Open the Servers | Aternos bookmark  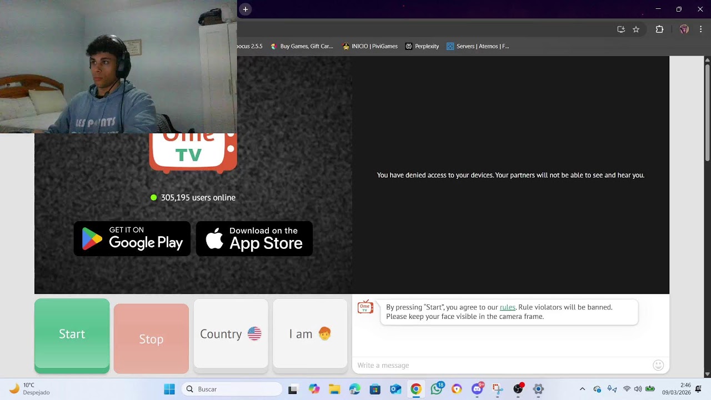[x=478, y=46]
